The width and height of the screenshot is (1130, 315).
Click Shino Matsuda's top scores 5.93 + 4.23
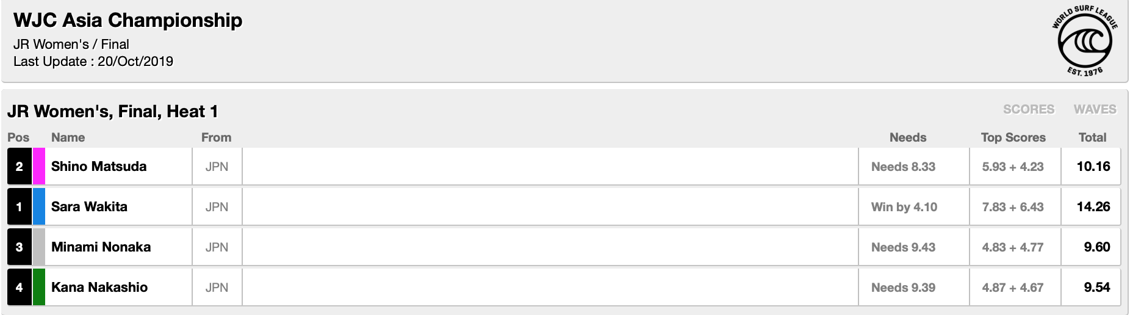(x=1012, y=167)
